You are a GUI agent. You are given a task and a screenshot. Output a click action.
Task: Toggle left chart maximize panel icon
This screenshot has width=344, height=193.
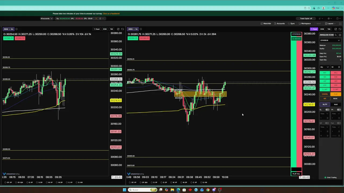(x=123, y=29)
